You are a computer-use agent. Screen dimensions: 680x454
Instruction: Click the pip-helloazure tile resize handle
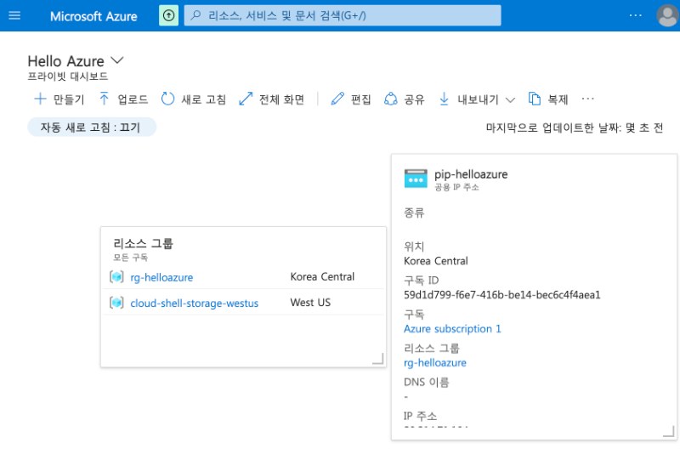(669, 431)
